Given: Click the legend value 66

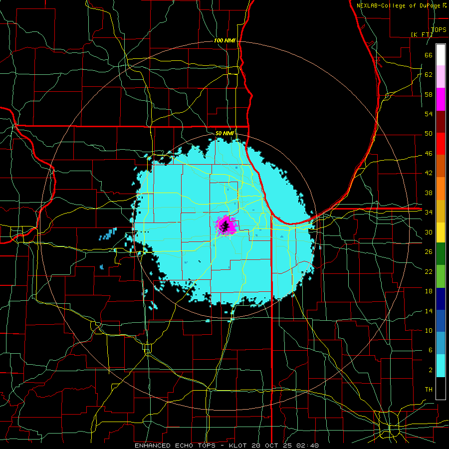Looking at the screenshot, I should coord(429,55).
